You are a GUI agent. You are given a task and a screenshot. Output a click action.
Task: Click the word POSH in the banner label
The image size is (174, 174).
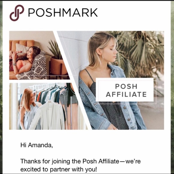126,86
